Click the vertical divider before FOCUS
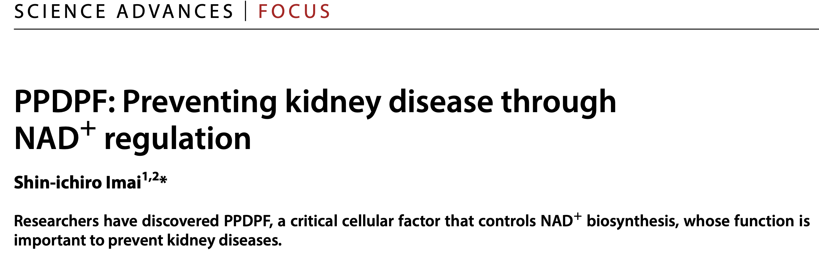Viewport: 819px width, 266px height. pos(246,11)
